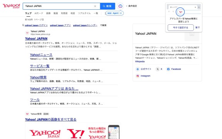This screenshot has width=222, height=139.
Task: Select the ウェブ tab
Action: (x=28, y=13)
